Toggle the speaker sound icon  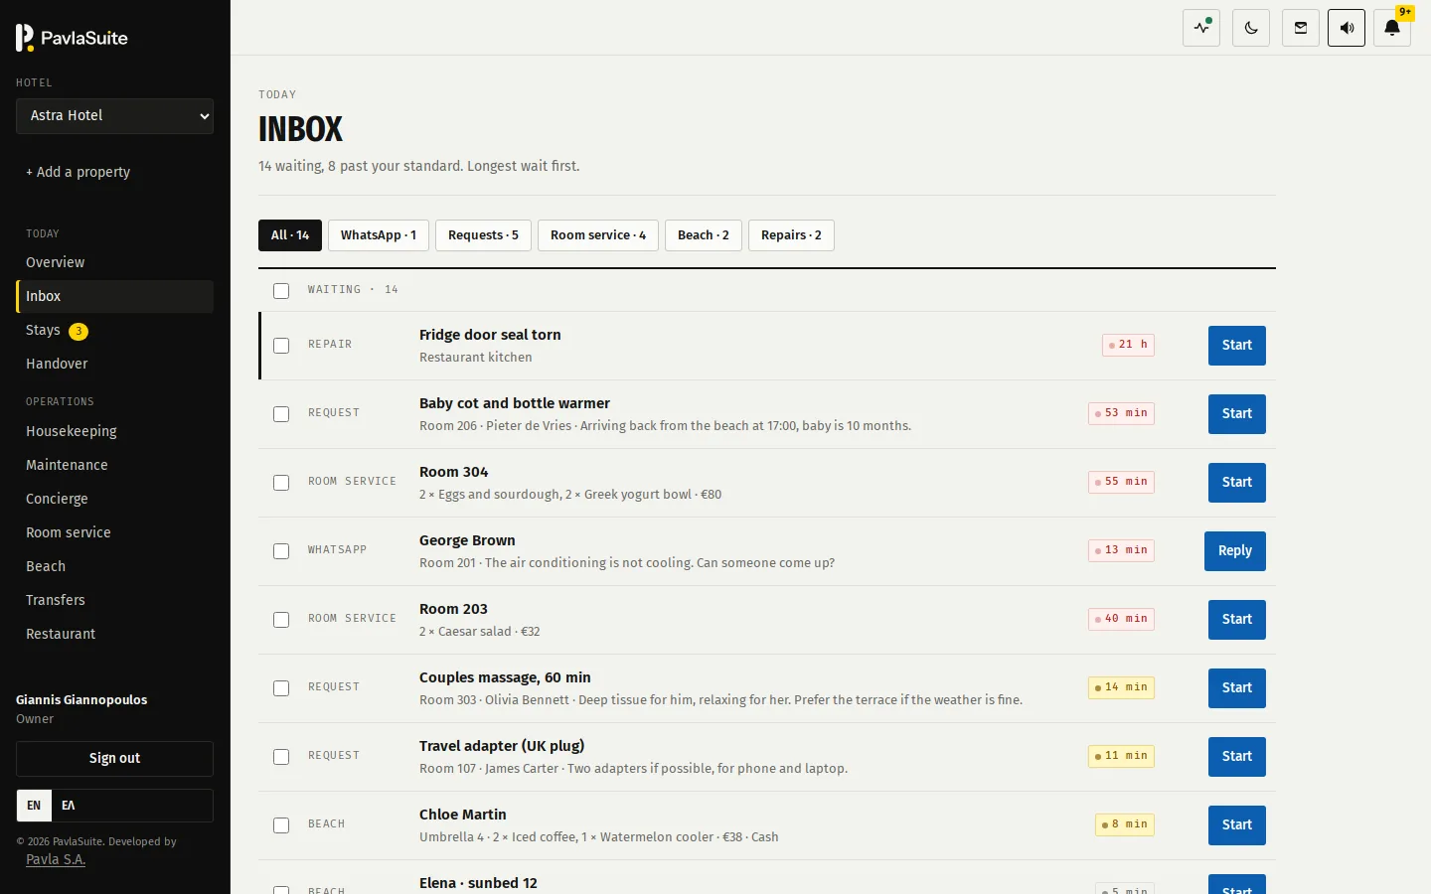1347,28
